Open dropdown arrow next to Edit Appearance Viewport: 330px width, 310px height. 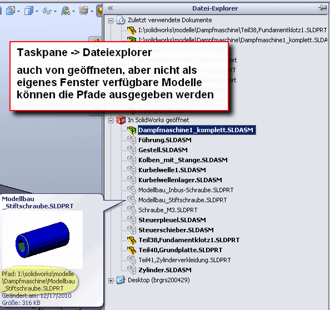coord(73,11)
